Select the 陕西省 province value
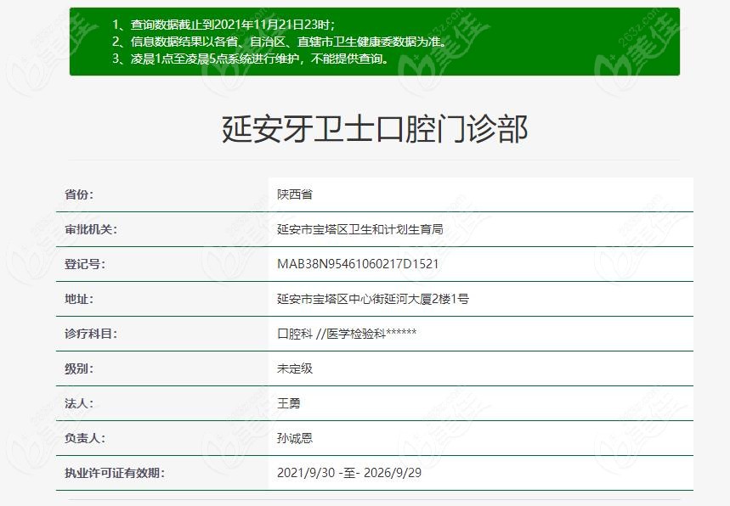730x506 pixels. (x=295, y=194)
